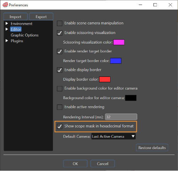Open the Default Camera dropdown
Image resolution: width=178 pixels, height=171 pixels.
tap(113, 136)
